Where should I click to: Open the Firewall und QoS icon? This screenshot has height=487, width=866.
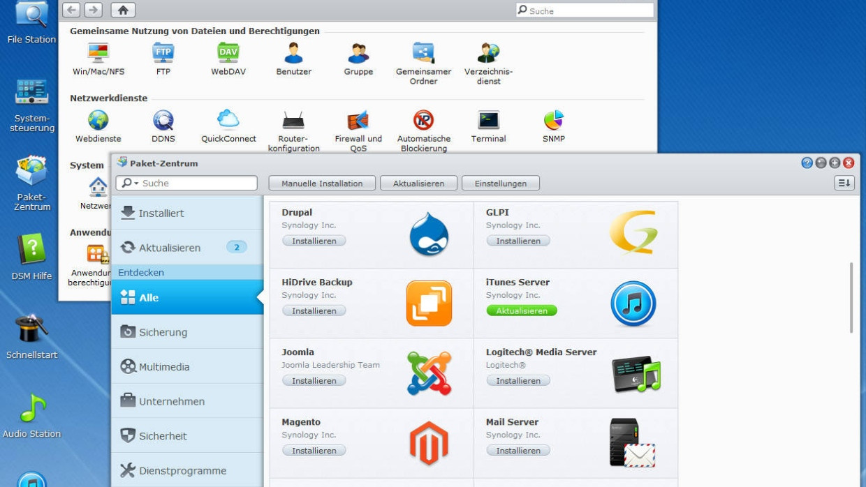(358, 121)
